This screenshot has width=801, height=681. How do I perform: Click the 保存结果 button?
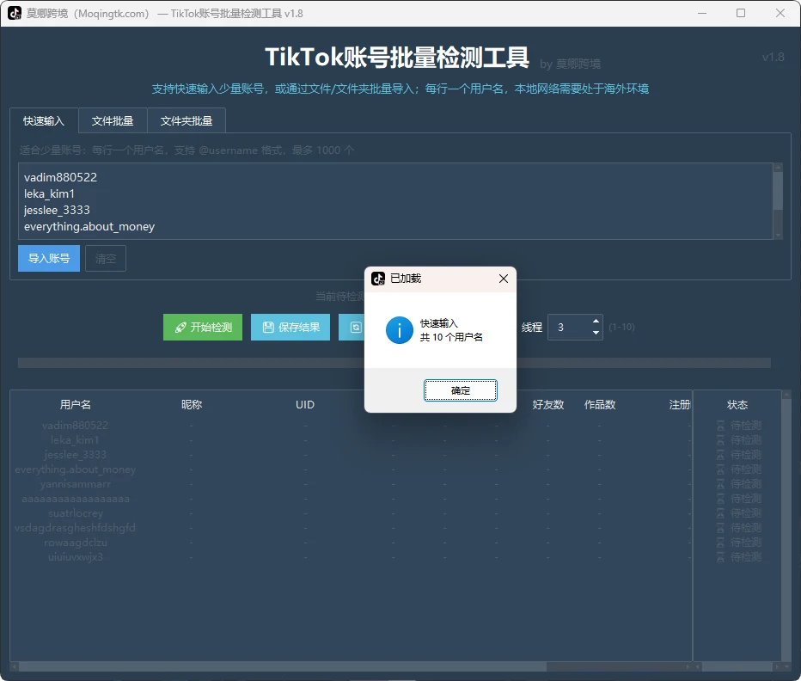point(290,328)
